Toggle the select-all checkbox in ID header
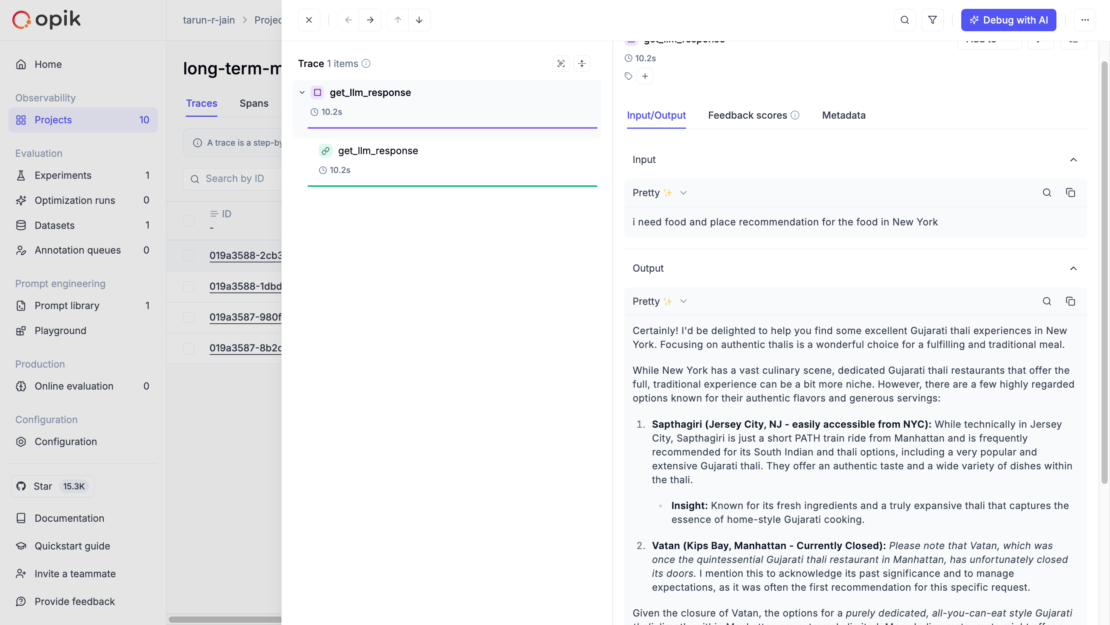Image resolution: width=1110 pixels, height=625 pixels. [189, 220]
